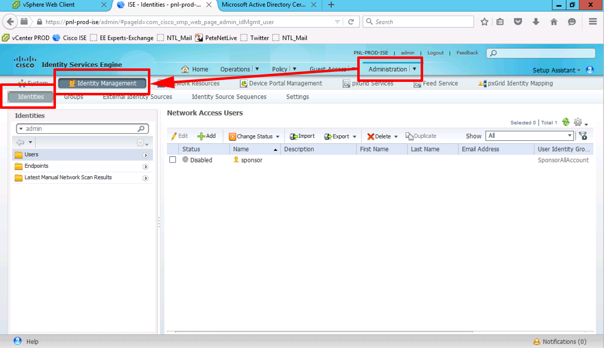Open the Identities panel gear menu
The width and height of the screenshot is (604, 348).
coord(142,143)
